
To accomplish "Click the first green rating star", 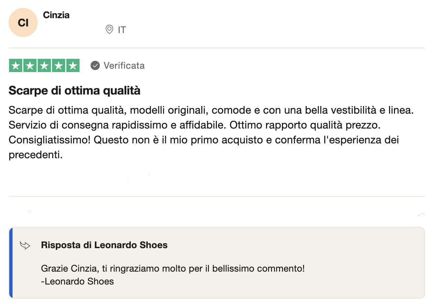I will [15, 65].
